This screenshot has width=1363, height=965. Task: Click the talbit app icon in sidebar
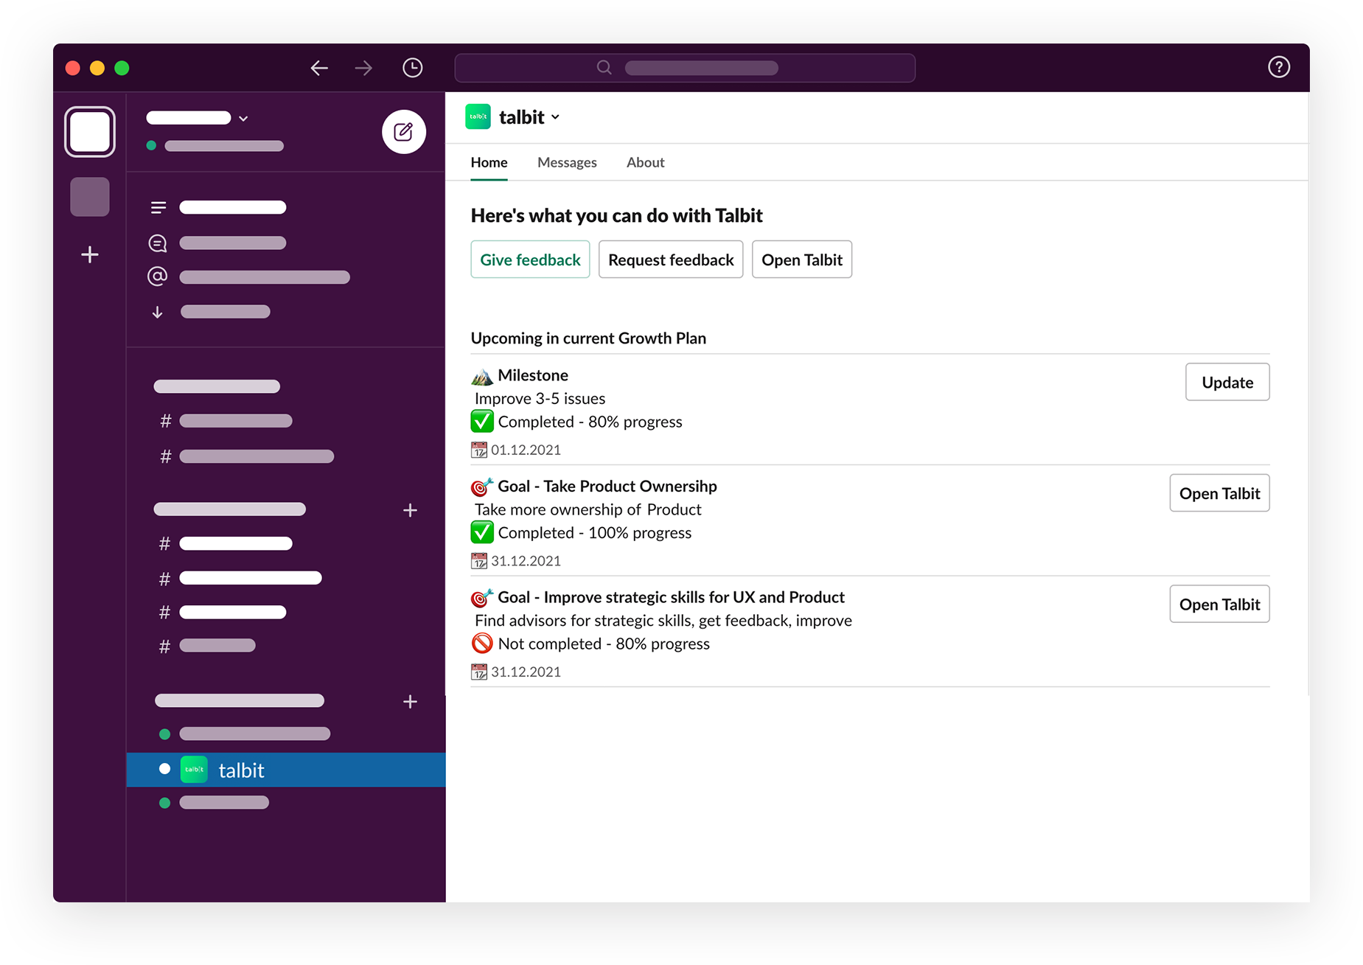[x=194, y=770]
